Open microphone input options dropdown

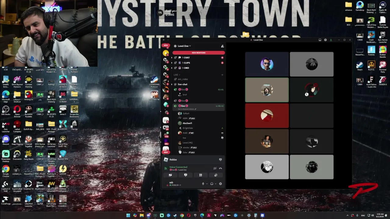click(207, 184)
